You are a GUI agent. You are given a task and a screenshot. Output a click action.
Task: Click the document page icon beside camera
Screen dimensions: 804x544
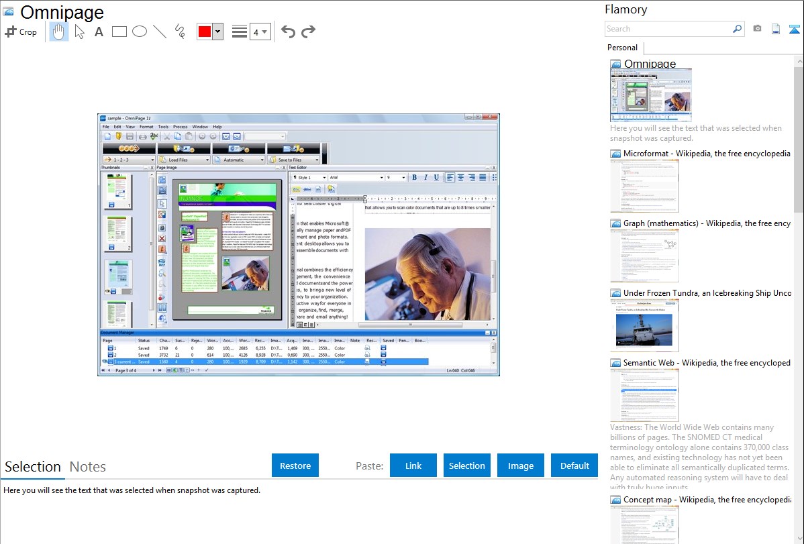click(776, 29)
